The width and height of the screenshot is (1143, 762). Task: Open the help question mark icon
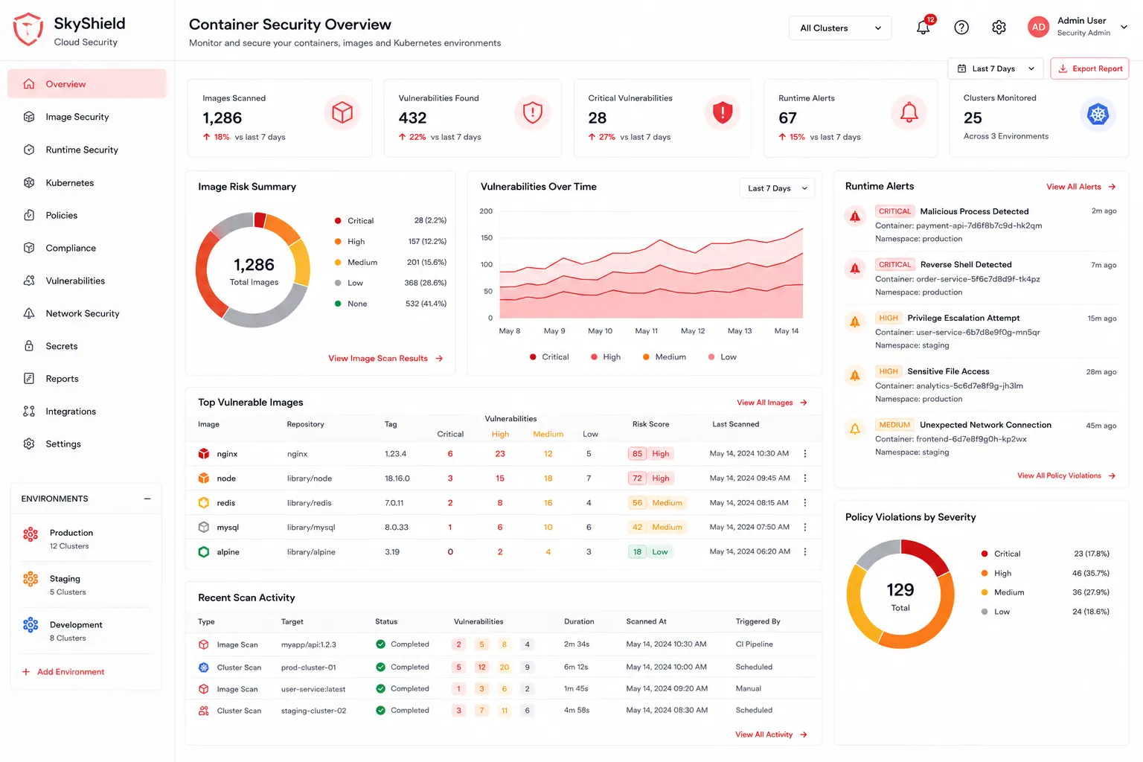click(961, 28)
